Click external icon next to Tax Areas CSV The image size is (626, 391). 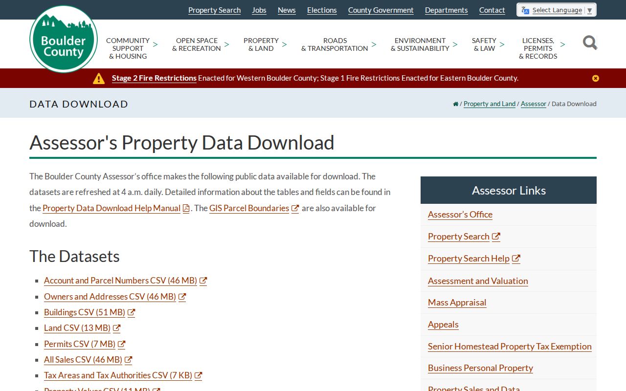pyautogui.click(x=198, y=375)
